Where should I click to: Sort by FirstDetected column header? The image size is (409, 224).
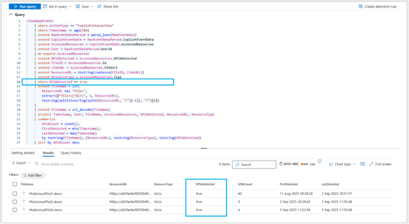[x=288, y=184]
